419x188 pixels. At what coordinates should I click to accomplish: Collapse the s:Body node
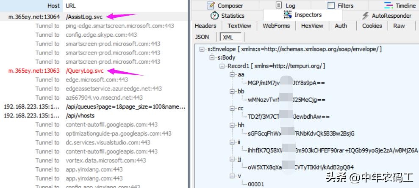point(212,57)
